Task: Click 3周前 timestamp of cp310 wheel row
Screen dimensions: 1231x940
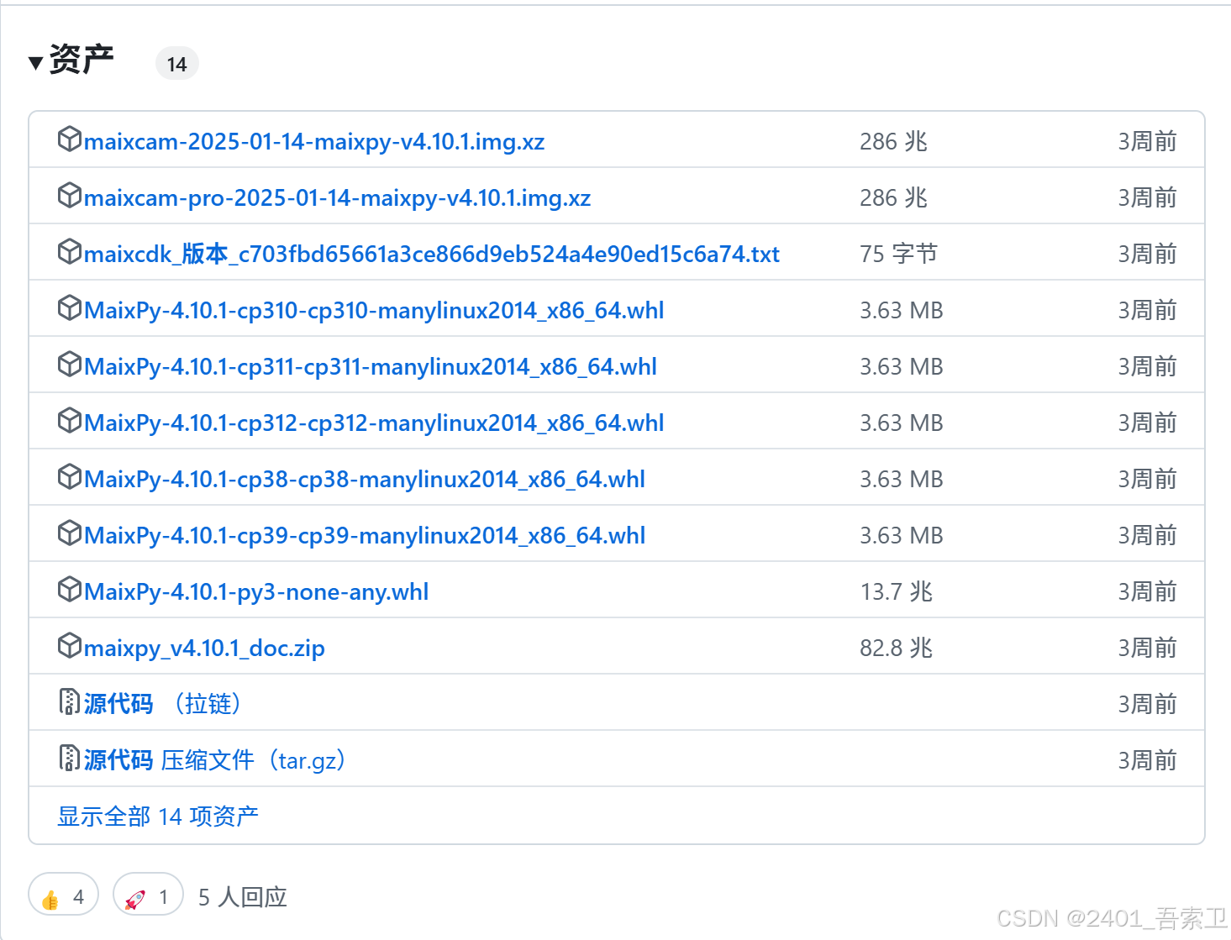Action: (x=1147, y=310)
